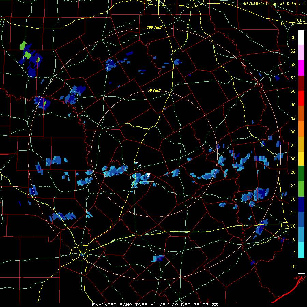Pick the light pink legend swatch
The image size is (307, 307).
click(301, 53)
